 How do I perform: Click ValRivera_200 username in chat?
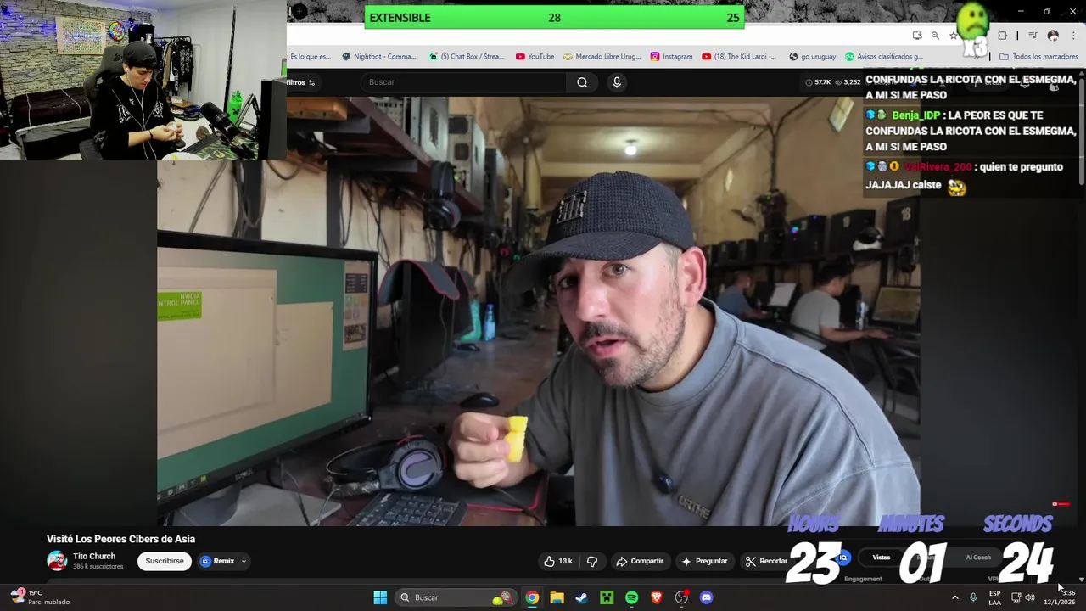938,167
